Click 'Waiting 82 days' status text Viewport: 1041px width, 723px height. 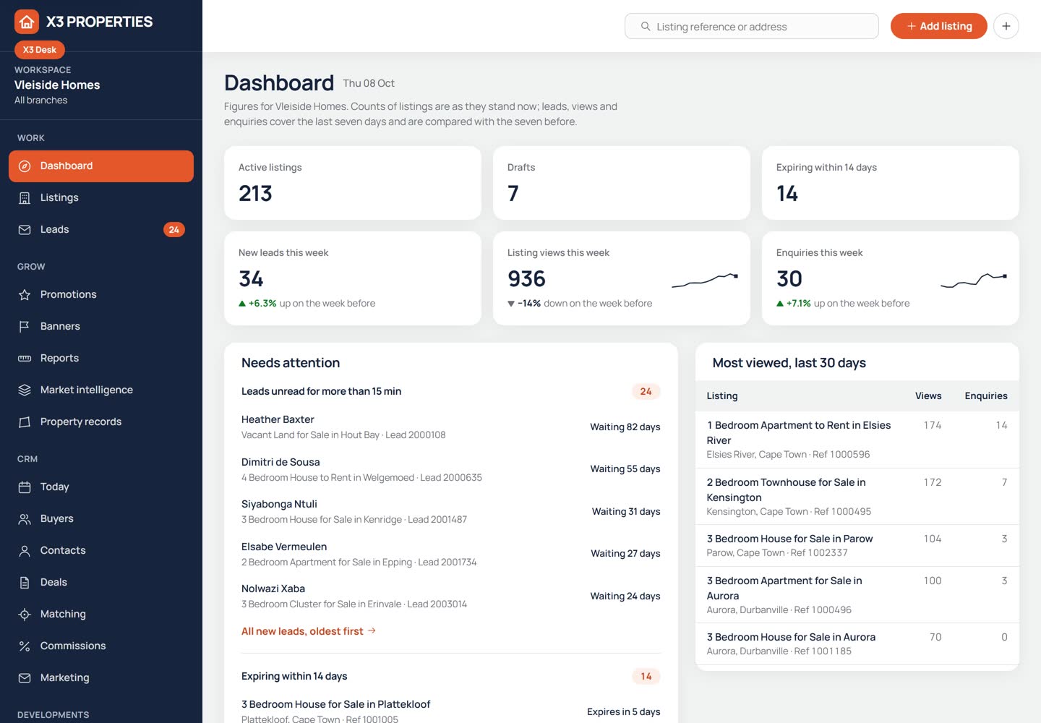pos(625,427)
